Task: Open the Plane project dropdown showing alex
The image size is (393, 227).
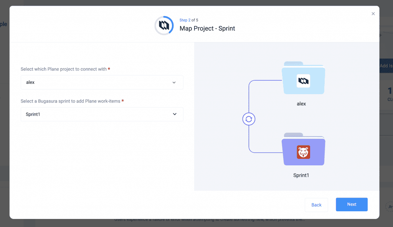Action: pos(102,82)
